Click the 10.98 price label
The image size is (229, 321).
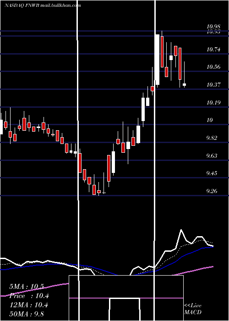pos(213,27)
